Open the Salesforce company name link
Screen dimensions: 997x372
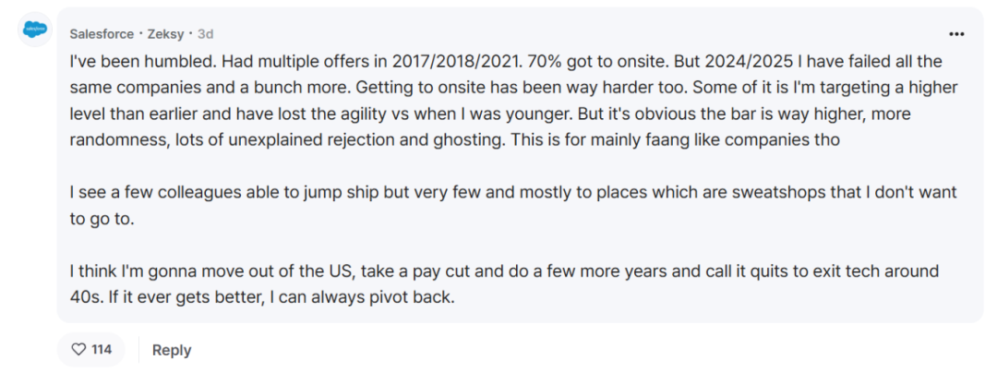point(102,33)
